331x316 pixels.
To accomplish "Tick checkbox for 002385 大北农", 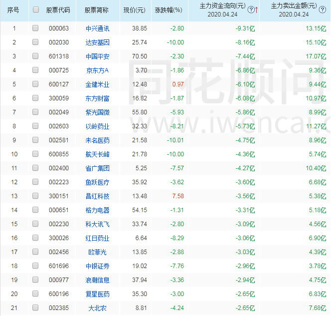I will pyautogui.click(x=35, y=308).
